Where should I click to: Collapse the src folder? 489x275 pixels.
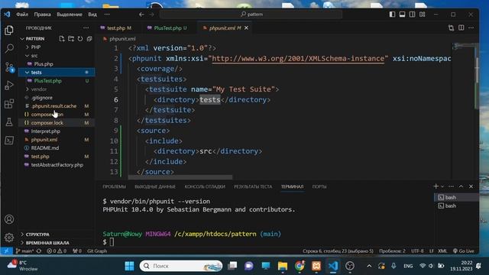point(28,56)
